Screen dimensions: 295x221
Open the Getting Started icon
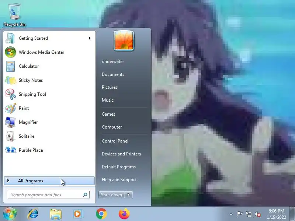coord(10,38)
